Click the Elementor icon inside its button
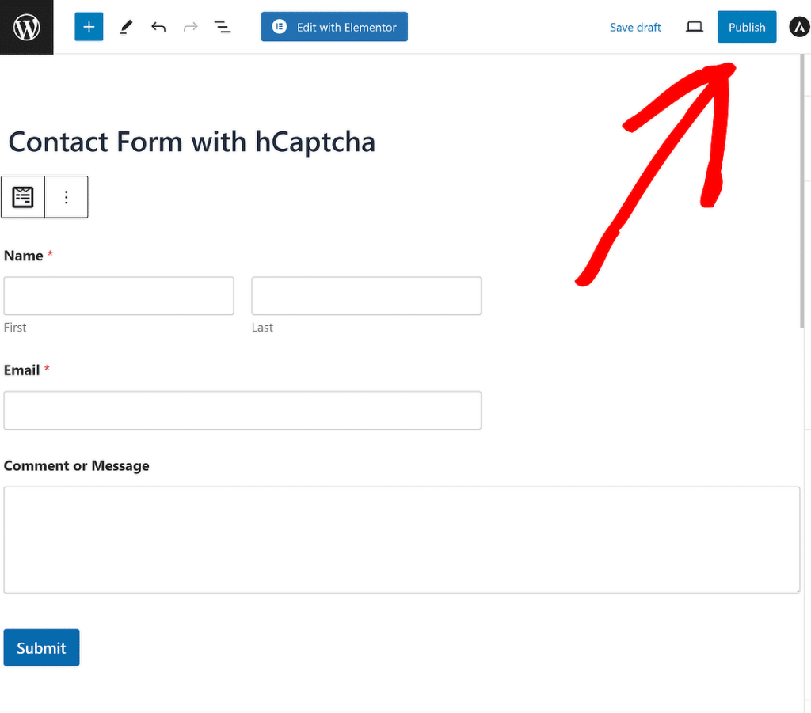The image size is (811, 713). tap(279, 26)
